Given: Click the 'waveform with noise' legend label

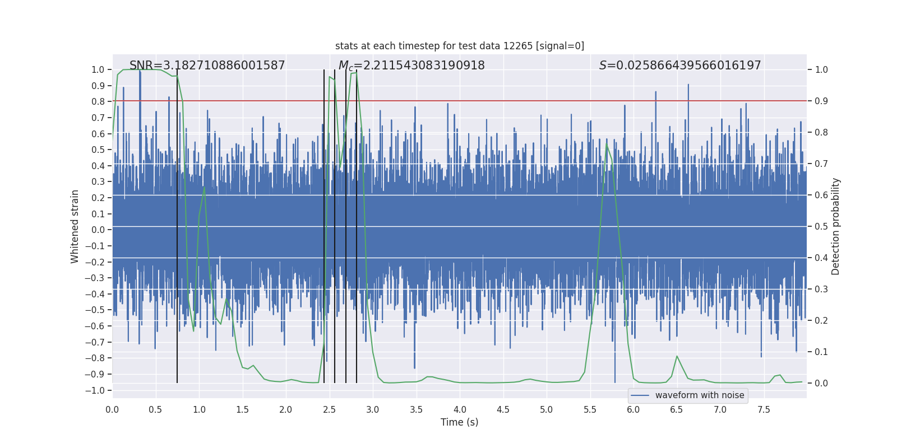Looking at the screenshot, I should (x=699, y=395).
